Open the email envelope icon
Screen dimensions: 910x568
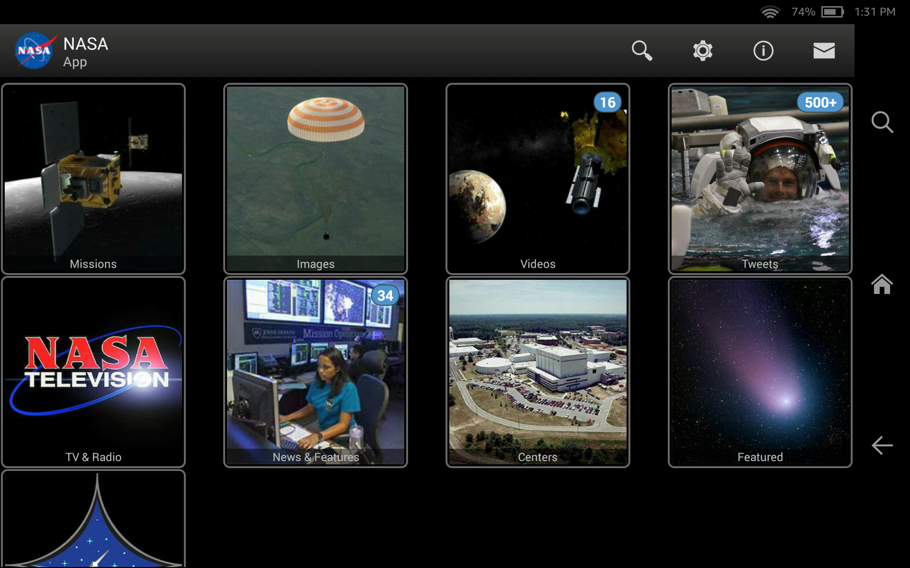click(824, 51)
